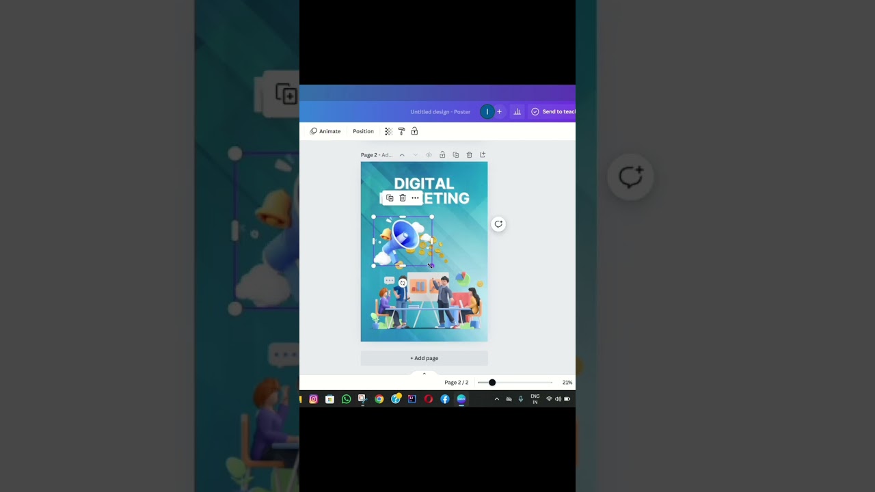Open Microsoft Store from the taskbar
The width and height of the screenshot is (875, 492).
tap(330, 399)
